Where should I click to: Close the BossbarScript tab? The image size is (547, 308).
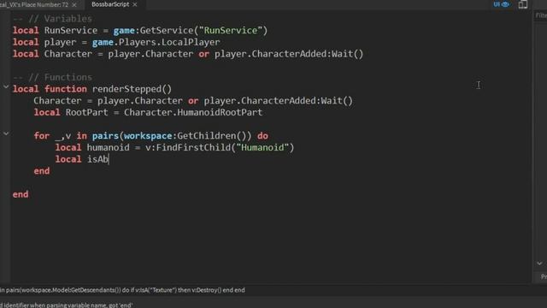[135, 4]
